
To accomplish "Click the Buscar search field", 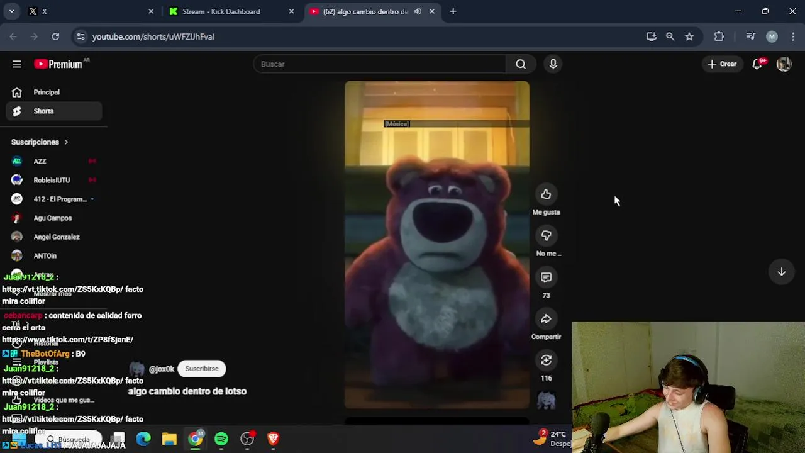I will click(379, 64).
